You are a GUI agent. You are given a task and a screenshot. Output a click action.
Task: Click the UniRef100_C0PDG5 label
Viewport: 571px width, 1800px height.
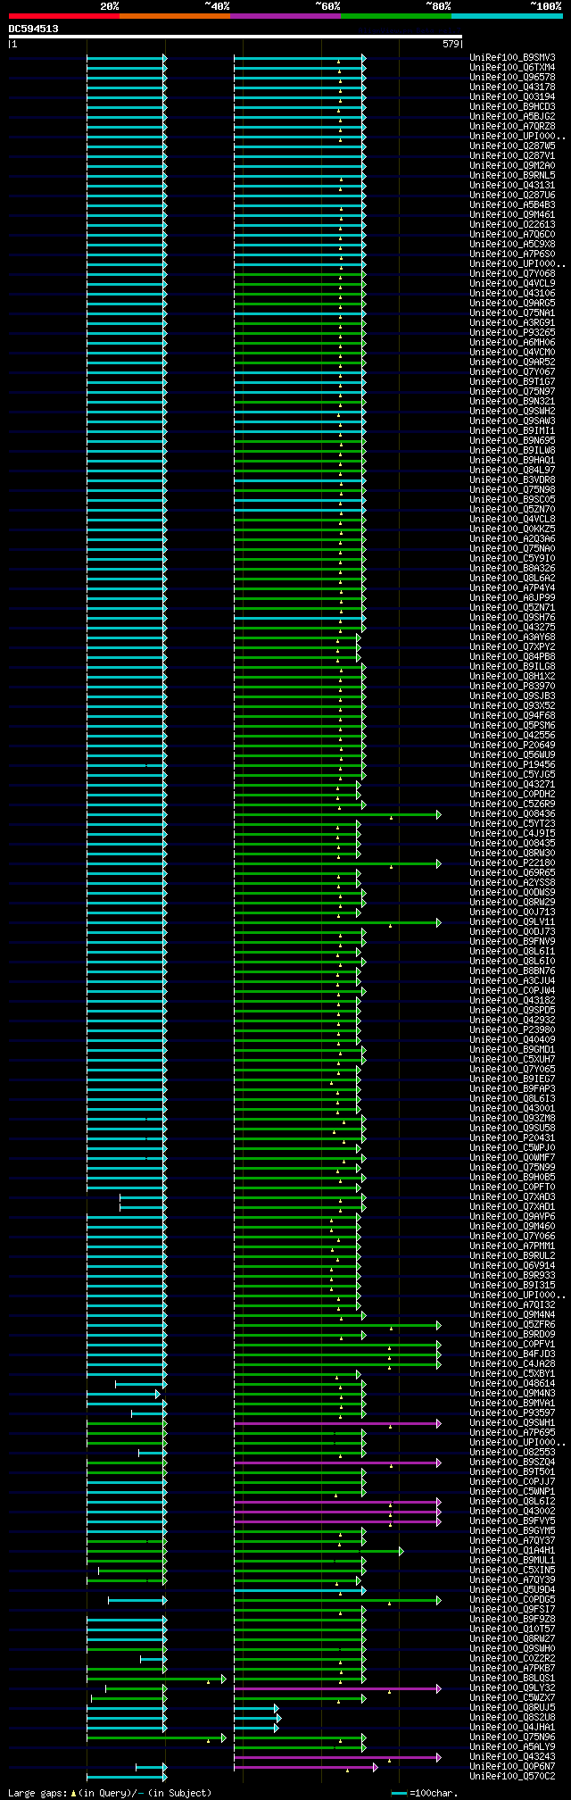[512, 1599]
